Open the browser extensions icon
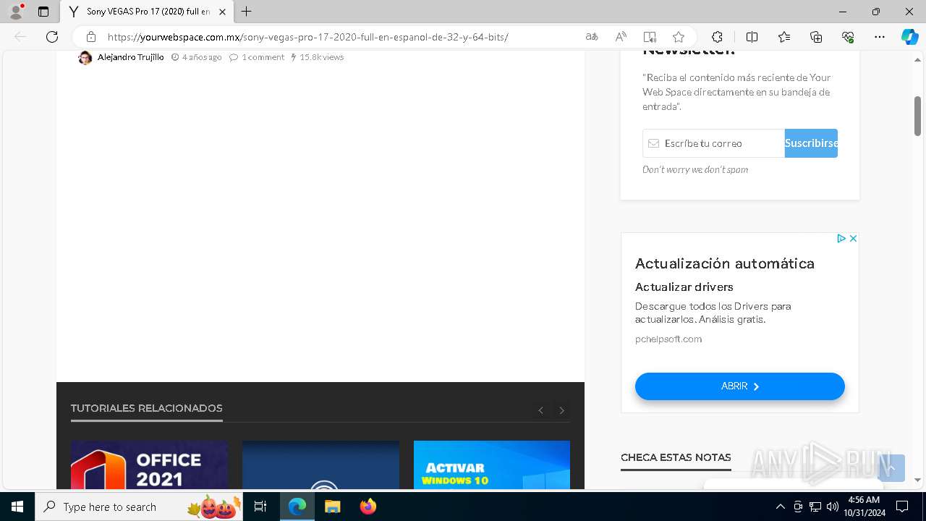The width and height of the screenshot is (926, 521). pos(717,37)
